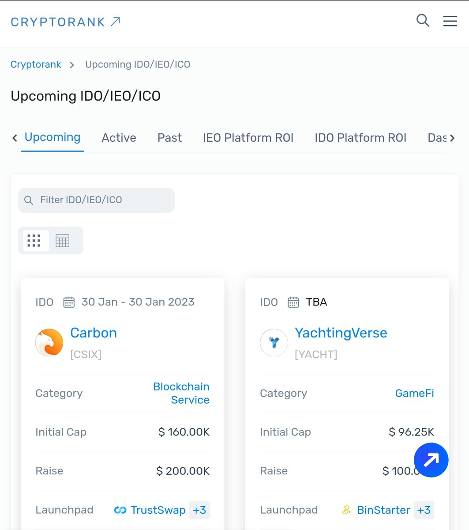Open the Carbon project link
469x530 pixels.
[x=94, y=333]
